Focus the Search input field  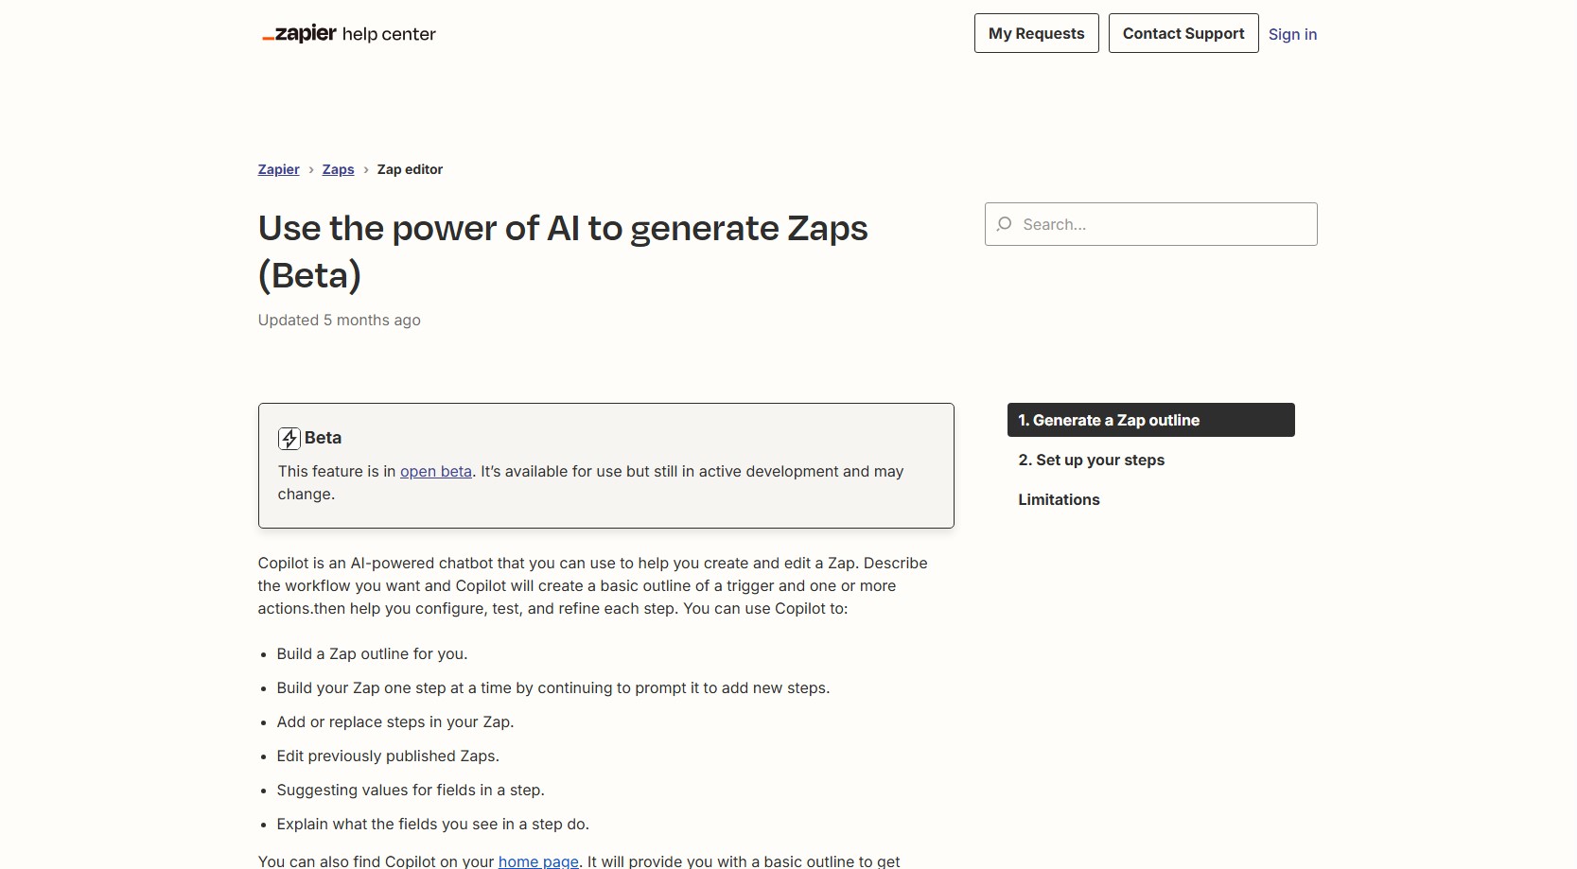coord(1164,224)
